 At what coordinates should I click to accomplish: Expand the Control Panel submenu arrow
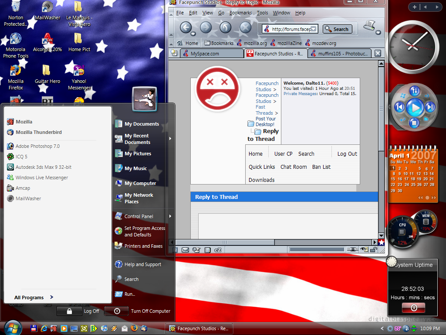(170, 216)
